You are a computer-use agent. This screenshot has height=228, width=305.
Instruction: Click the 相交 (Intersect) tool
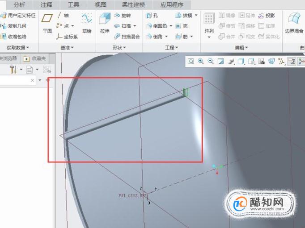click(247, 36)
